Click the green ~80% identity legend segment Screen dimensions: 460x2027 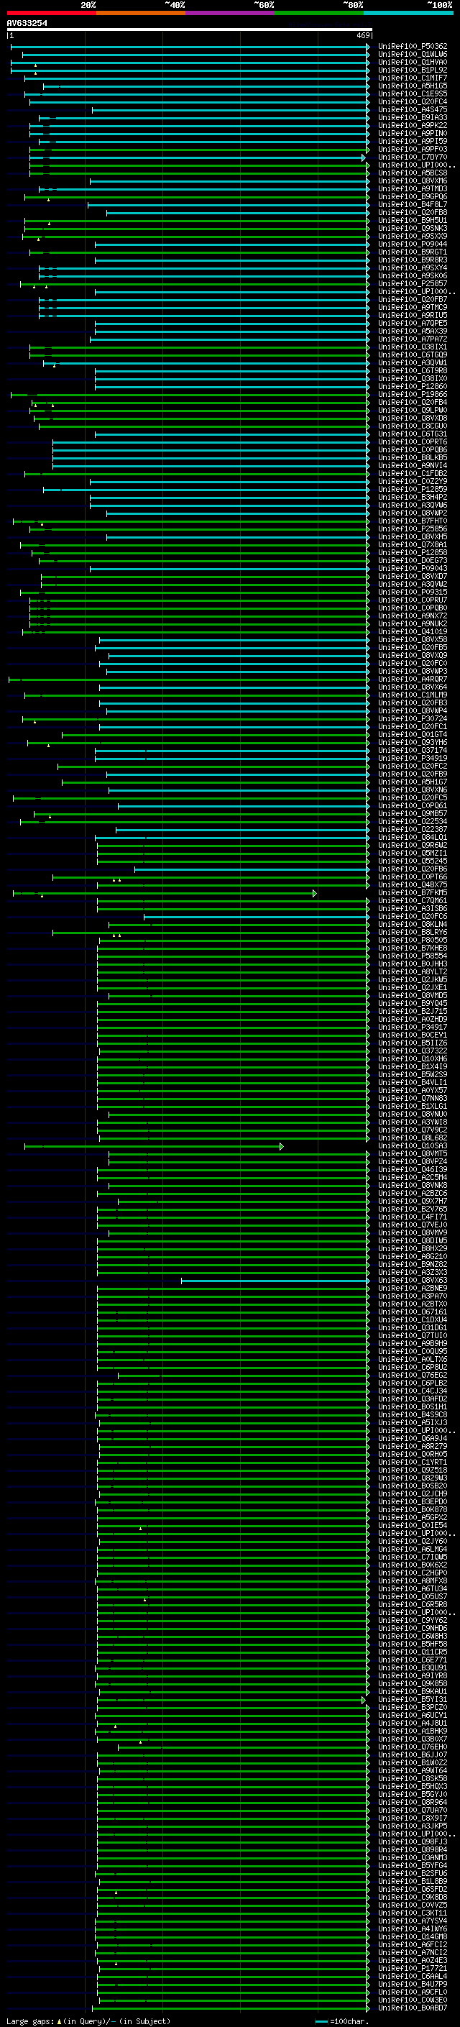pyautogui.click(x=319, y=13)
